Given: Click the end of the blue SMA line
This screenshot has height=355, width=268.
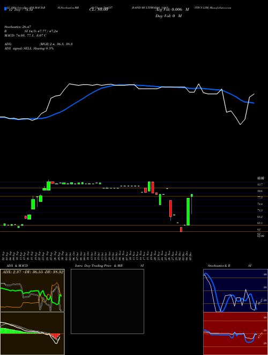Looking at the screenshot, I should pos(254,103).
